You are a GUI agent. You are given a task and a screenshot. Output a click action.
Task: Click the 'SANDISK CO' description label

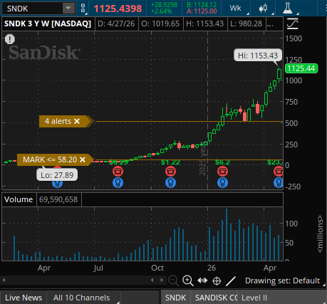(x=216, y=298)
